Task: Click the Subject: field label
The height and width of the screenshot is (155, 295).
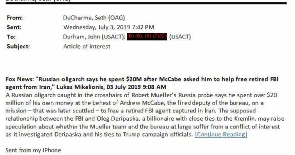Action: click(x=18, y=46)
